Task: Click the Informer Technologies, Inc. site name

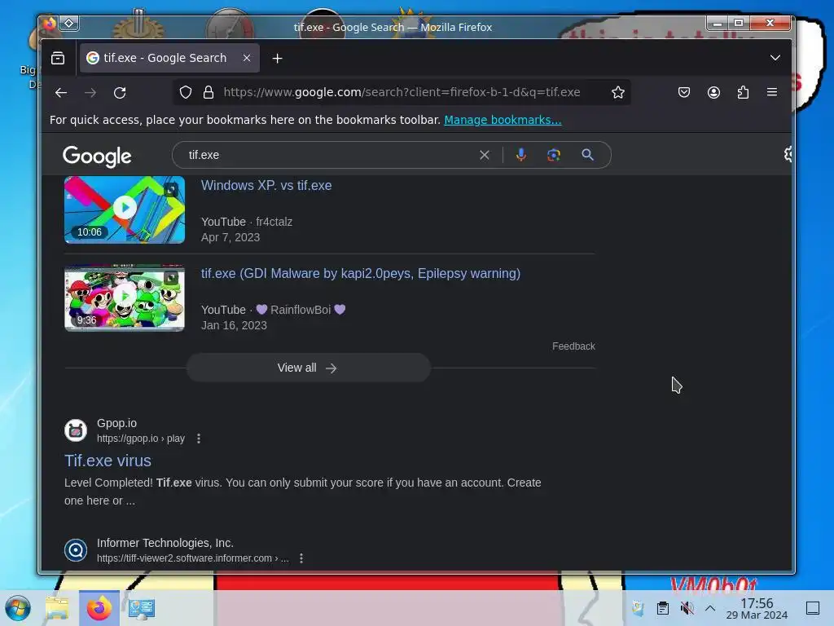Action: point(165,543)
